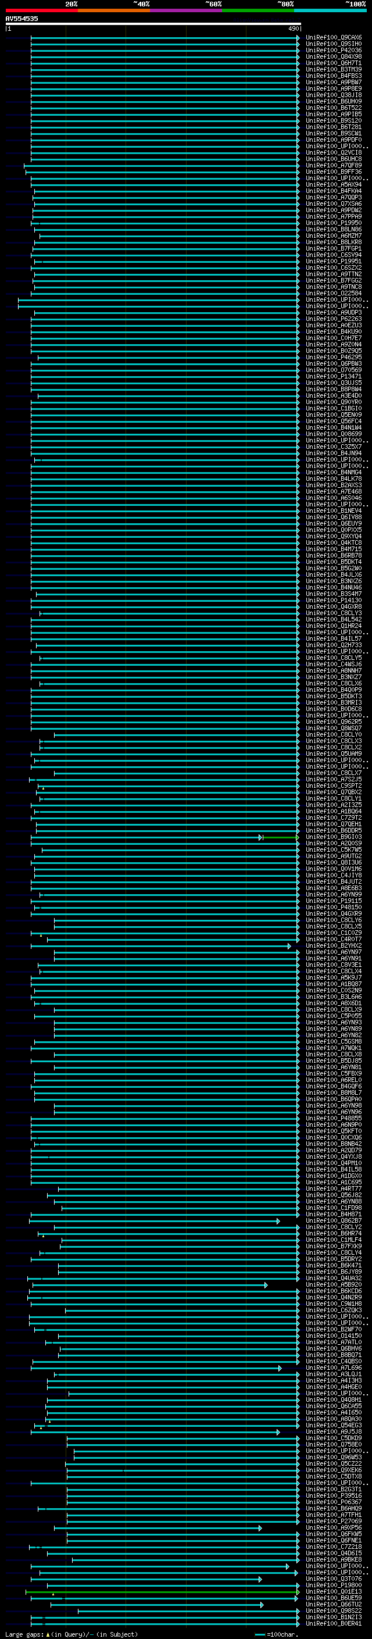
Task: Click the arrowhead ending the UniRef100_Q3T076 alignment
Action: pyautogui.click(x=260, y=1579)
